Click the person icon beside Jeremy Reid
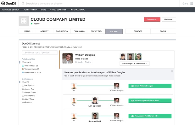The image size is (195, 125). (x=23, y=89)
